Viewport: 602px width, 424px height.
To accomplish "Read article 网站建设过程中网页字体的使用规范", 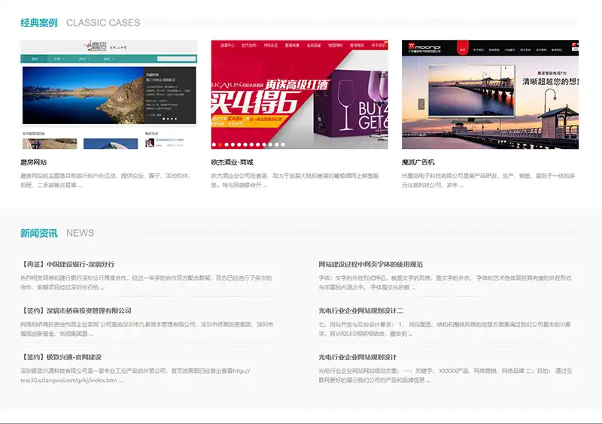I will [370, 265].
